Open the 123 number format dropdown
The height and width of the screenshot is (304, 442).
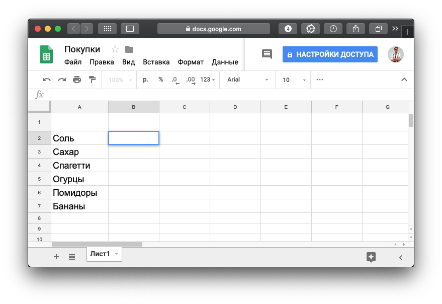pyautogui.click(x=206, y=80)
